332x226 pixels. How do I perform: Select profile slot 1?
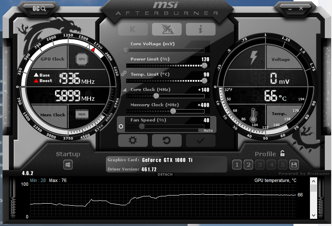237,165
